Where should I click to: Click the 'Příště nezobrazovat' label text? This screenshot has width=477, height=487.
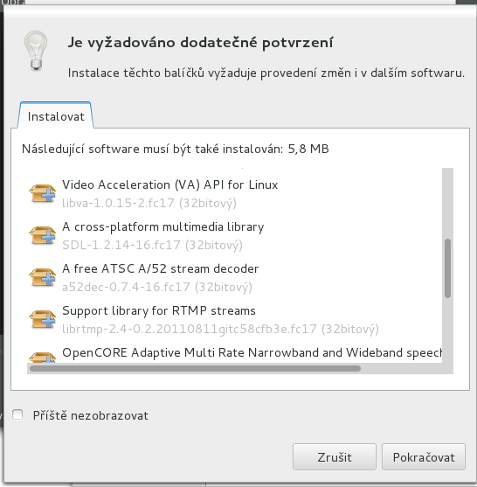pyautogui.click(x=91, y=415)
